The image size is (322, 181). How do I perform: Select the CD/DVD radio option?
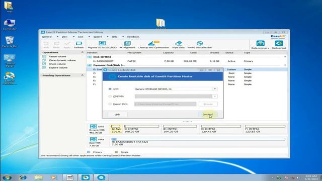110,96
